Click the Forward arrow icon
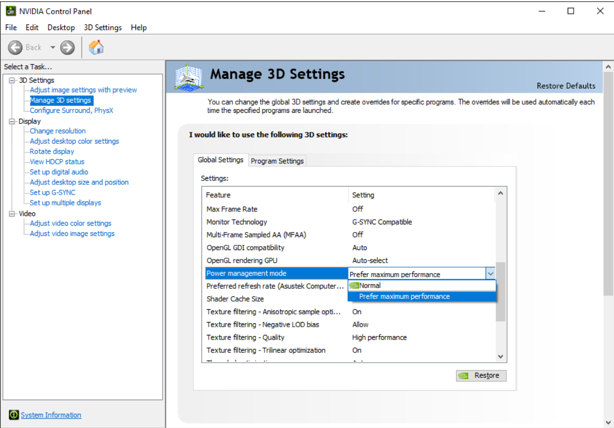 pyautogui.click(x=67, y=48)
